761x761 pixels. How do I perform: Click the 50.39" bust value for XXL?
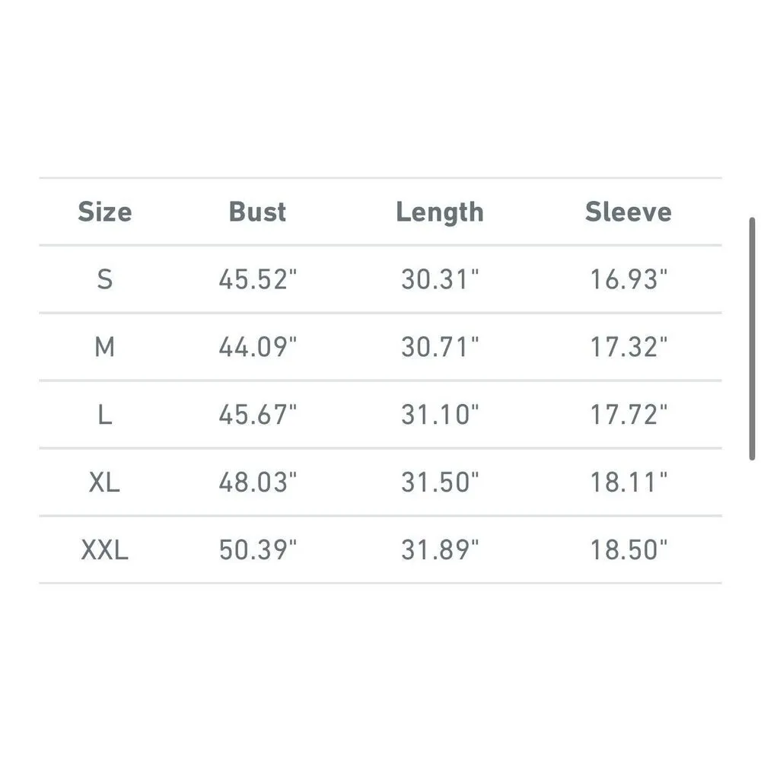point(257,549)
